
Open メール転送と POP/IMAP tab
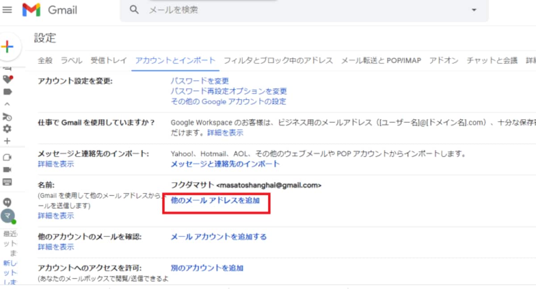(x=381, y=60)
